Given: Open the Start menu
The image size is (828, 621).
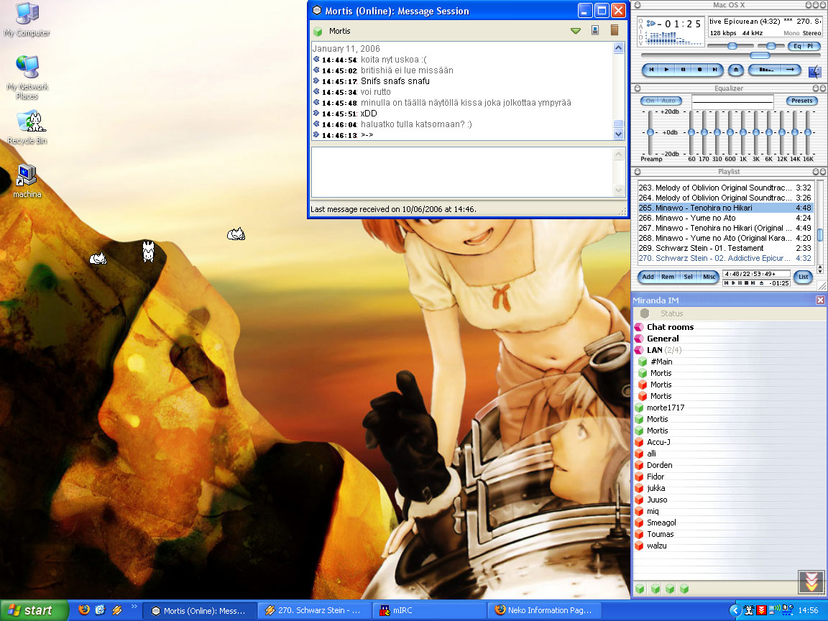Looking at the screenshot, I should point(34,610).
